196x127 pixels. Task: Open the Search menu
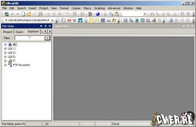click(x=21, y=8)
